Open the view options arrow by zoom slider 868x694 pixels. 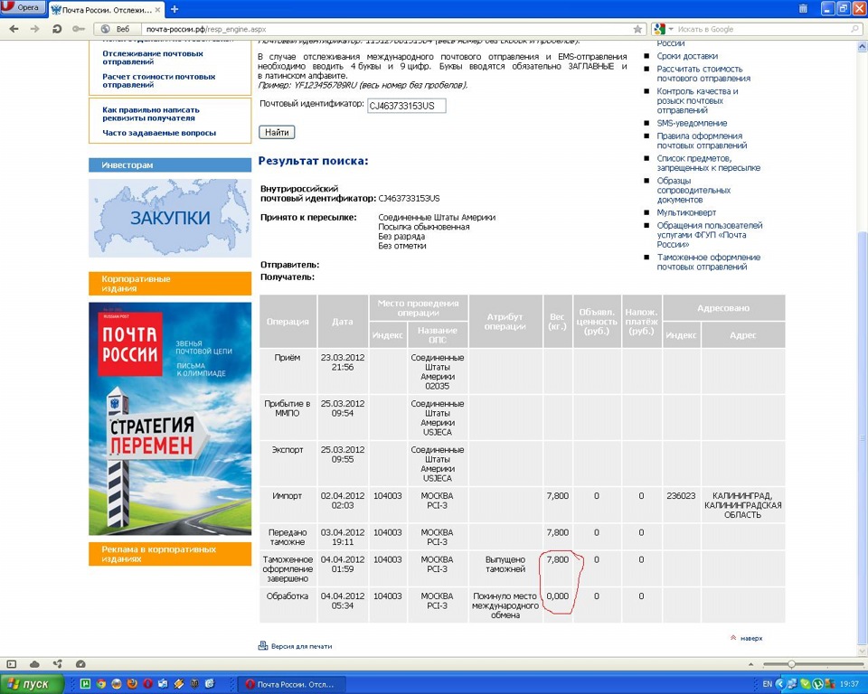[750, 664]
